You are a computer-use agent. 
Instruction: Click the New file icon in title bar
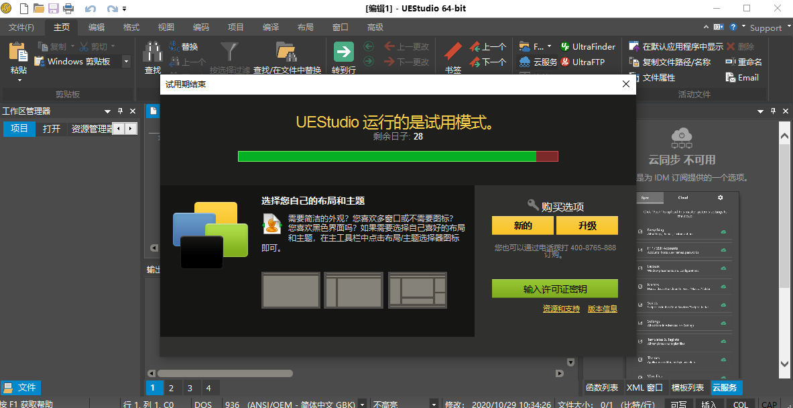[x=23, y=8]
